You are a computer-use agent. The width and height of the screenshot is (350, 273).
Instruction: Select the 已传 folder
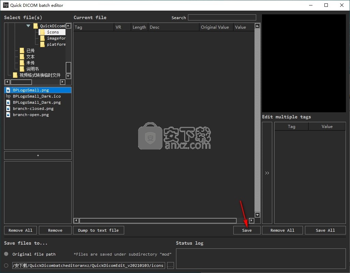click(30, 51)
